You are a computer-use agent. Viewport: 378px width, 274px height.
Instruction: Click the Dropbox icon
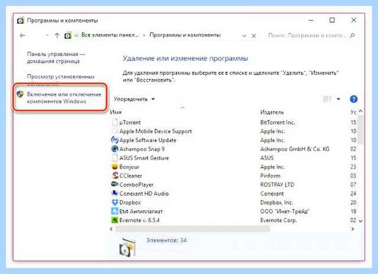point(115,202)
